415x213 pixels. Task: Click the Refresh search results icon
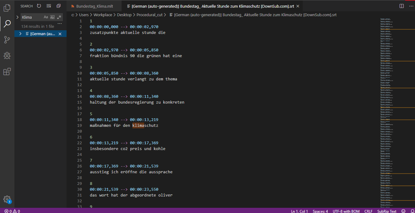[x=39, y=6]
